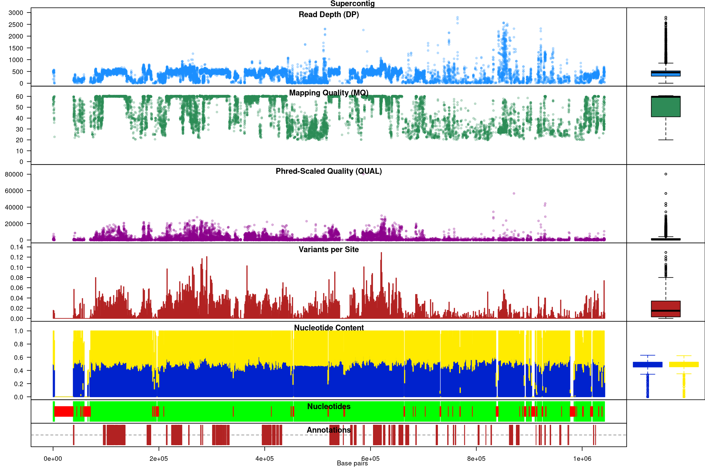Click the Supercontig heading at top
Viewport: 705px width, 470px height.
tap(352, 4)
